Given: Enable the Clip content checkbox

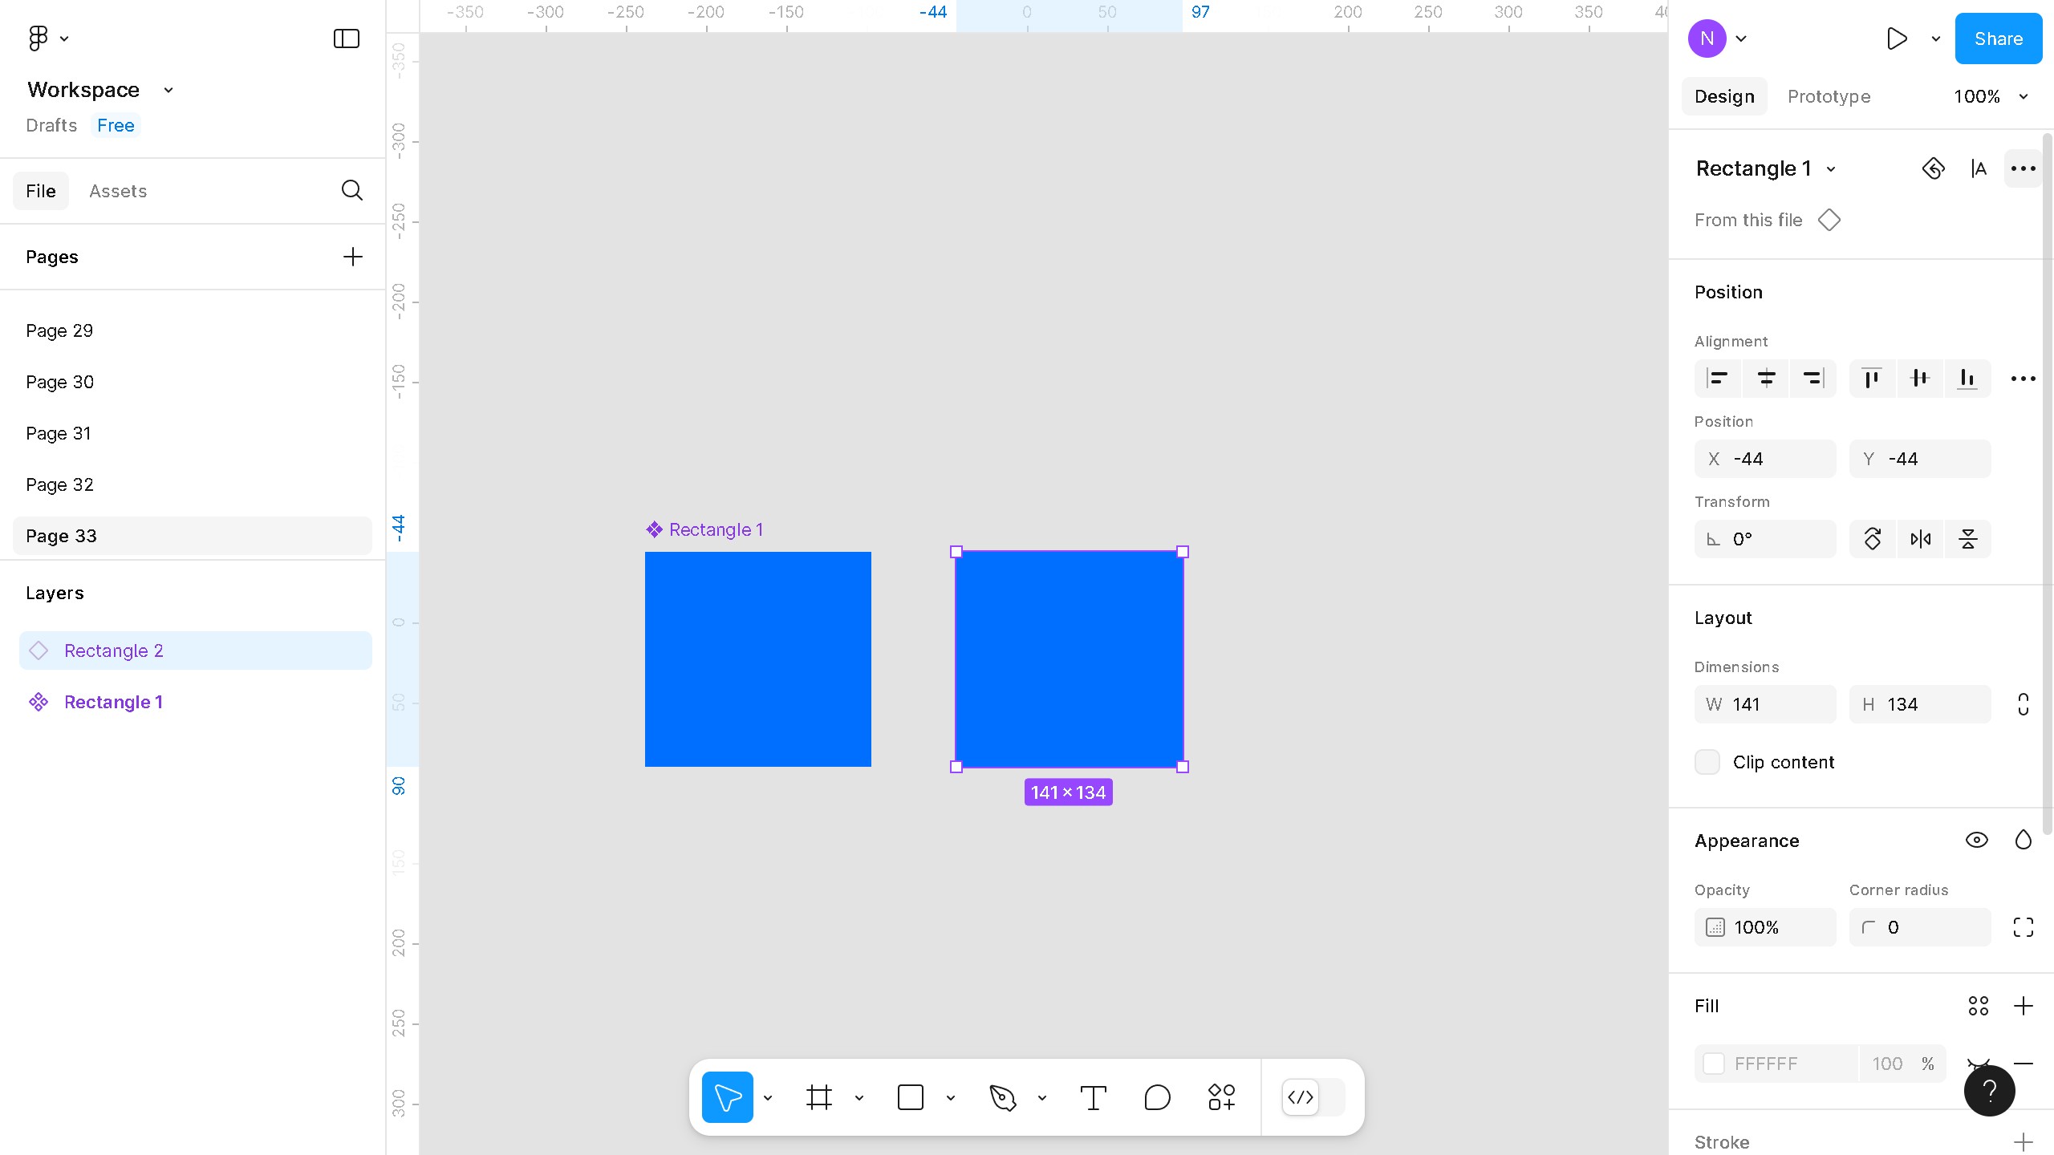Looking at the screenshot, I should [x=1707, y=762].
